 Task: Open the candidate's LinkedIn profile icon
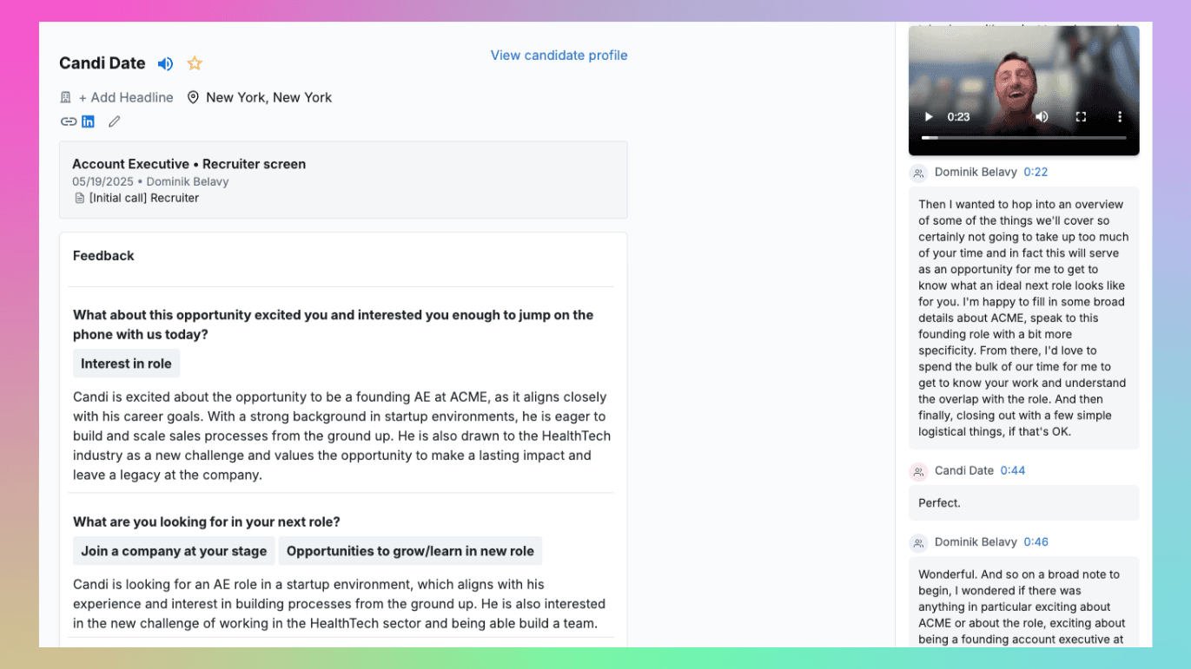(88, 121)
